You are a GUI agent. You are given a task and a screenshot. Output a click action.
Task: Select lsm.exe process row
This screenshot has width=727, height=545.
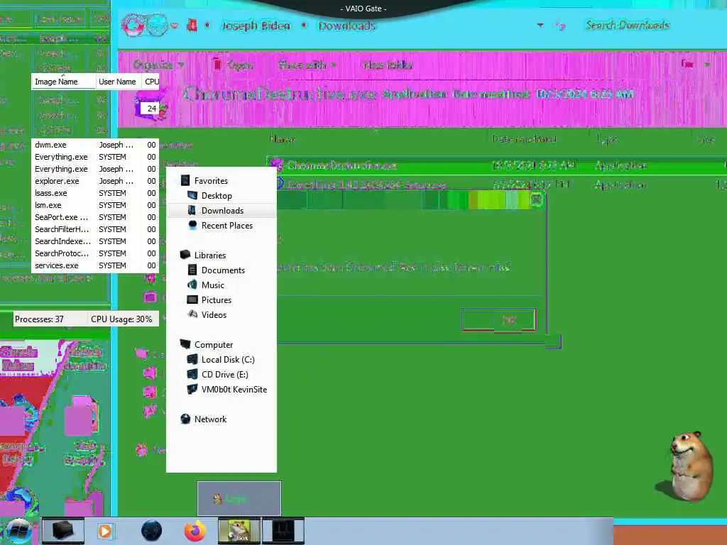pyautogui.click(x=95, y=205)
